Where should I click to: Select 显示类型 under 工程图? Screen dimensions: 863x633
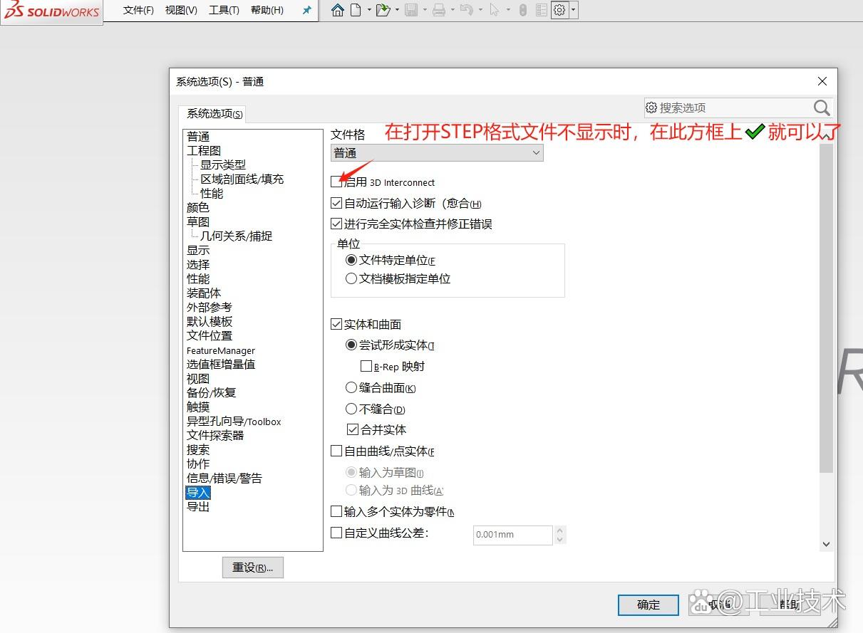pyautogui.click(x=223, y=165)
